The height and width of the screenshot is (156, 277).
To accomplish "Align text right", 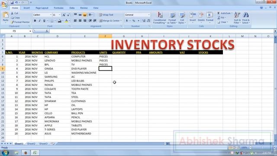I will click(85, 21).
